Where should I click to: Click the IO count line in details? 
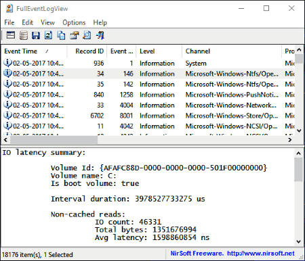[x=128, y=222]
